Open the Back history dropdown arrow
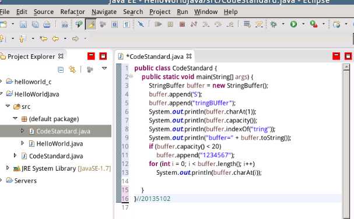354x219 pixels. (65, 39)
